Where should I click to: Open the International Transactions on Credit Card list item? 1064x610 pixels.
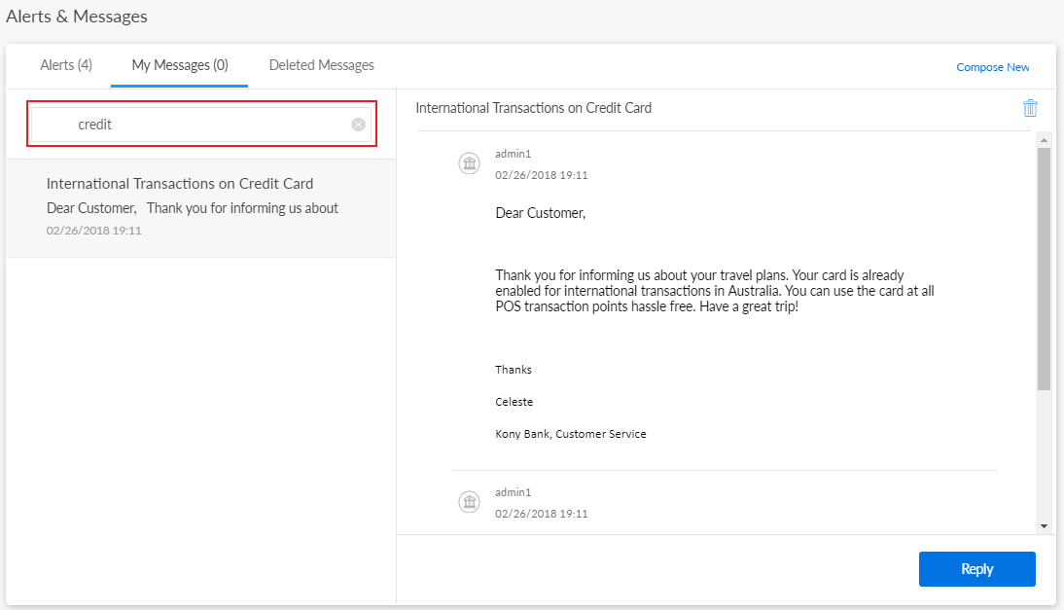point(180,184)
